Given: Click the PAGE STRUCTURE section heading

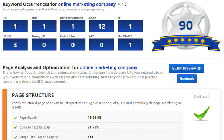Looking at the screenshot, I should point(33,95).
